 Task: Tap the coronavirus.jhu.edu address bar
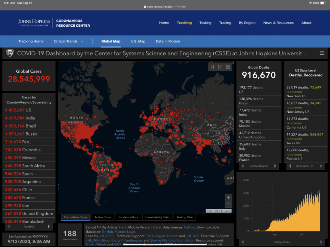click(x=165, y=6)
